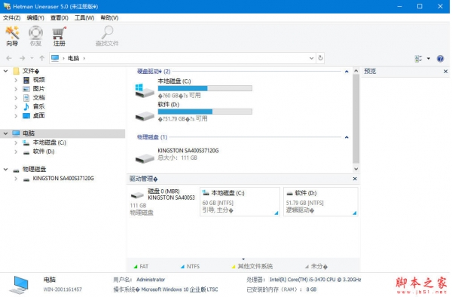
Task: Click 电脑 breadcrumb in address bar
Action: [x=73, y=58]
